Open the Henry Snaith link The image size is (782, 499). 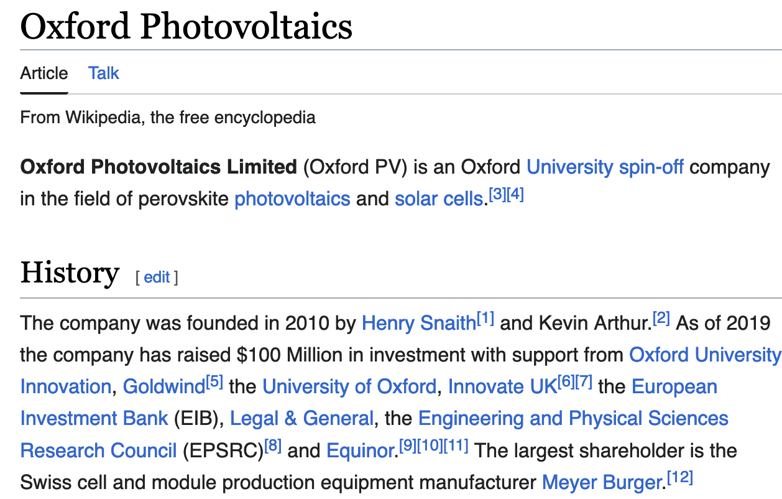point(418,323)
